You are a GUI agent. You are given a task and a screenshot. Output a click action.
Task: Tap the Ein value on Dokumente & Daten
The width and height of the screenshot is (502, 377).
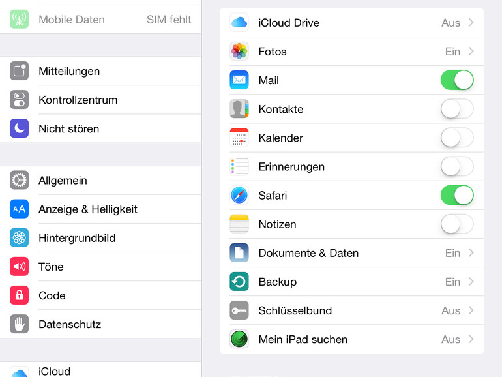tap(452, 253)
